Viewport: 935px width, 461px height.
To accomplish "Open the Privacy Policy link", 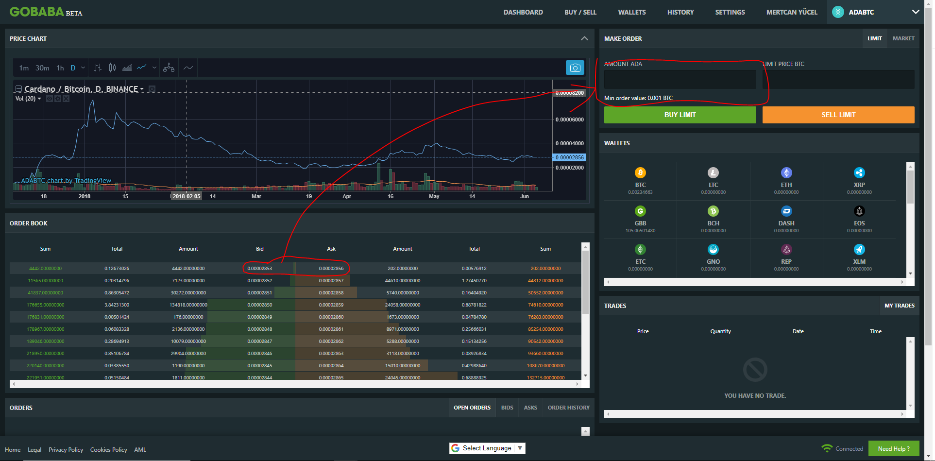I will click(66, 450).
